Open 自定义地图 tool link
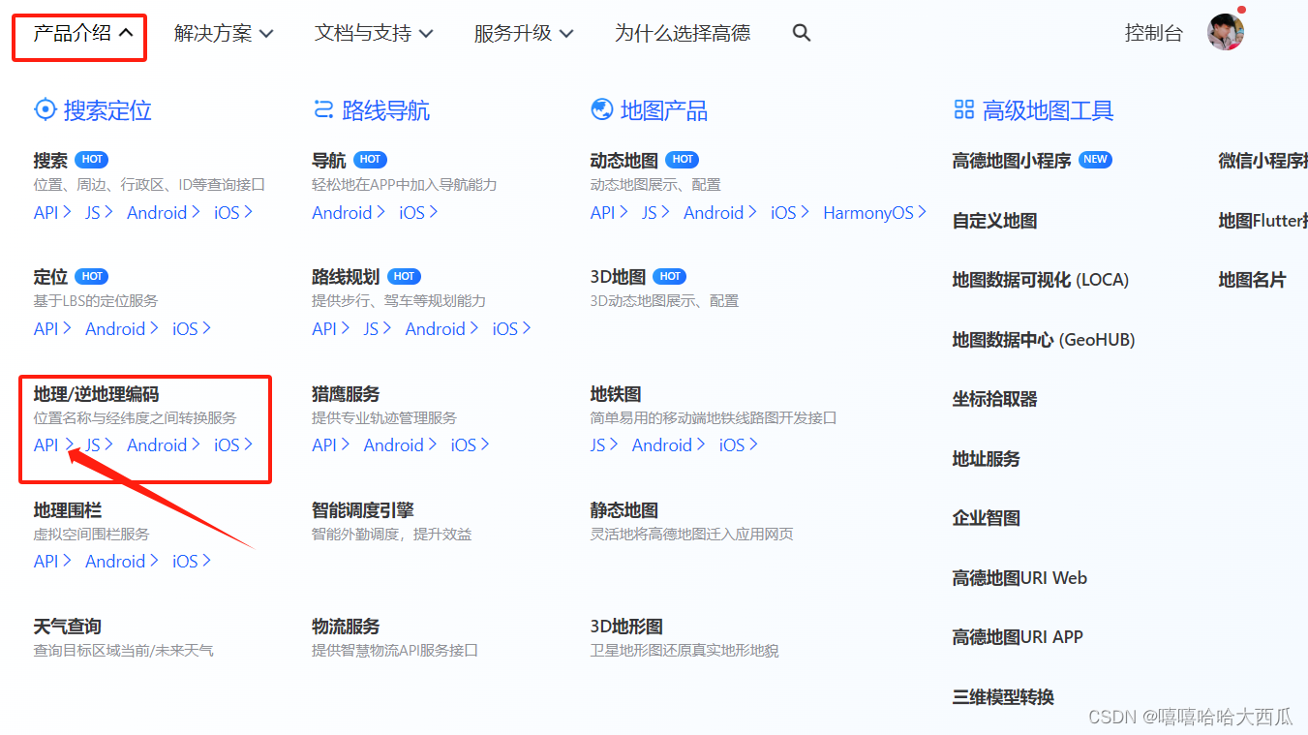1308x735 pixels. (x=994, y=221)
